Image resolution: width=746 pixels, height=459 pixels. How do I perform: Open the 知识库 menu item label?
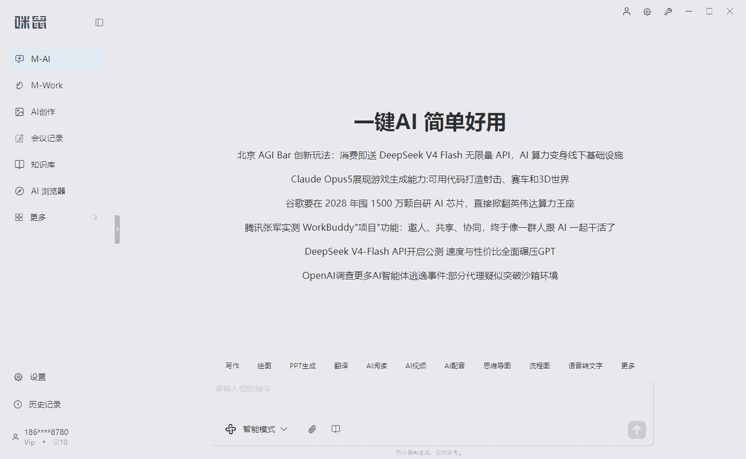[x=43, y=165]
